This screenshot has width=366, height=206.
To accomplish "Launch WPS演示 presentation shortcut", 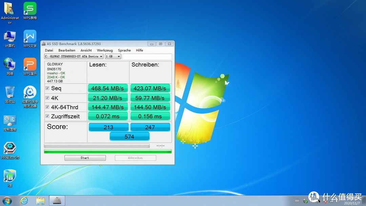I will point(30,67).
